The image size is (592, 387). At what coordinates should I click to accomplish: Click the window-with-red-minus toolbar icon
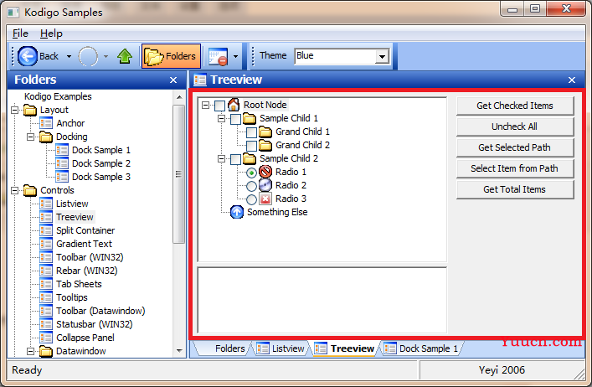[219, 57]
